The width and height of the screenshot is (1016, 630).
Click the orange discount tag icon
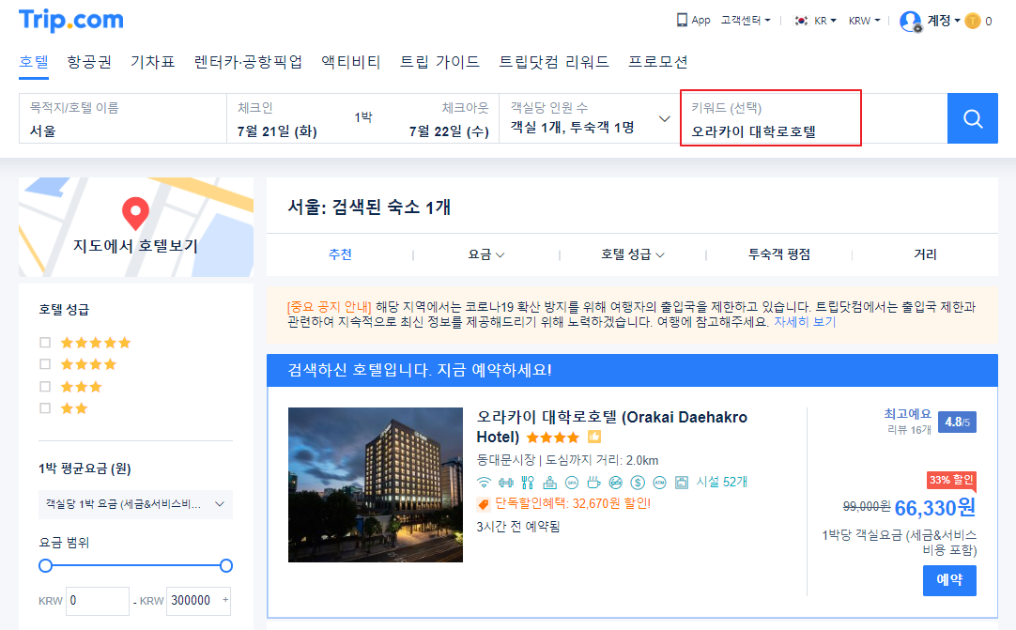(484, 504)
